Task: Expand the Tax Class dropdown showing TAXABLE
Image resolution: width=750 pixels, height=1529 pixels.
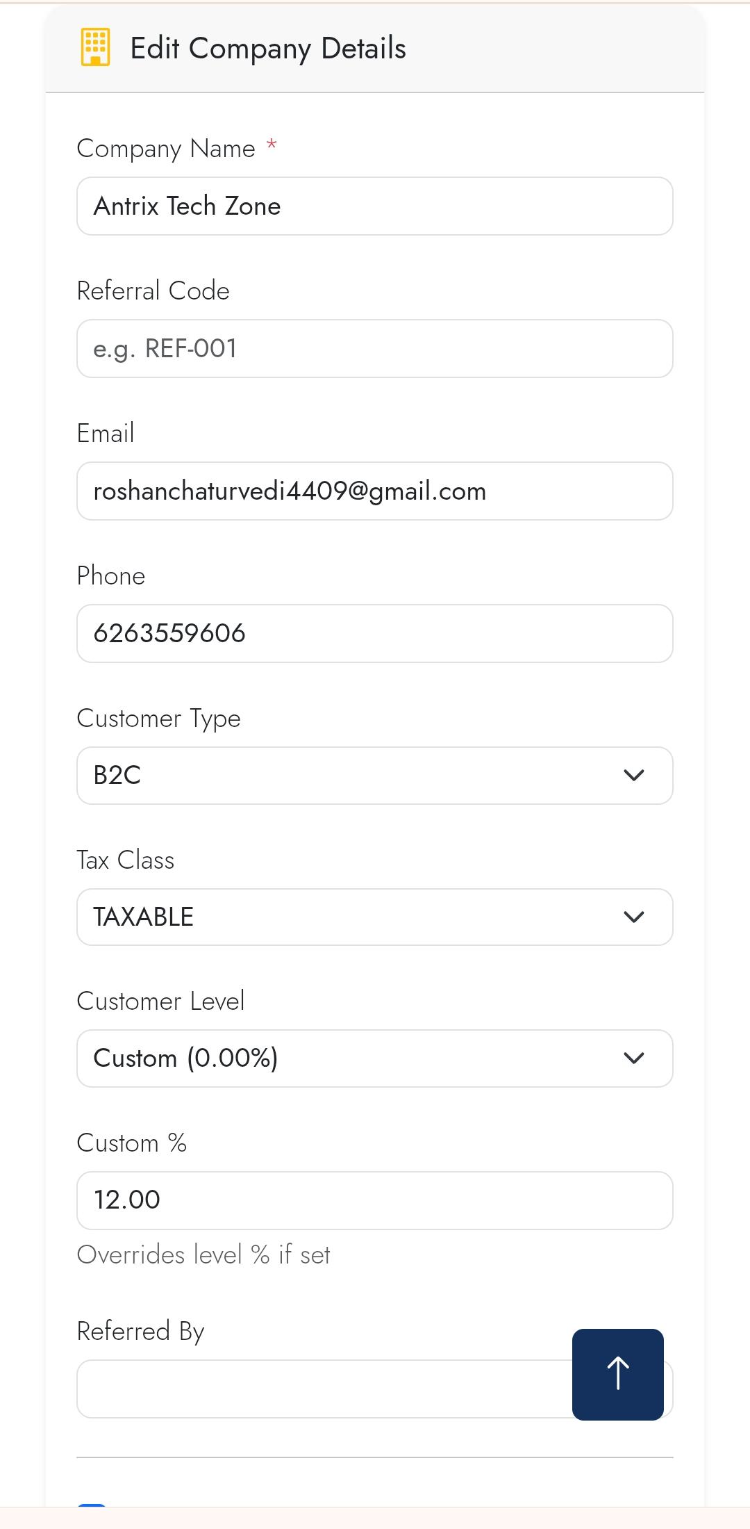Action: 374,917
